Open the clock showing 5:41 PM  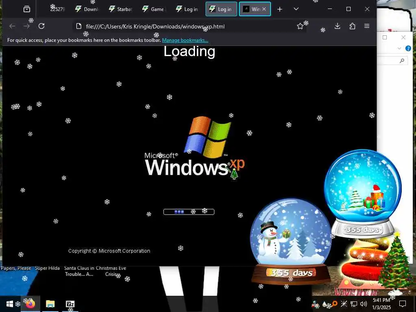381,304
